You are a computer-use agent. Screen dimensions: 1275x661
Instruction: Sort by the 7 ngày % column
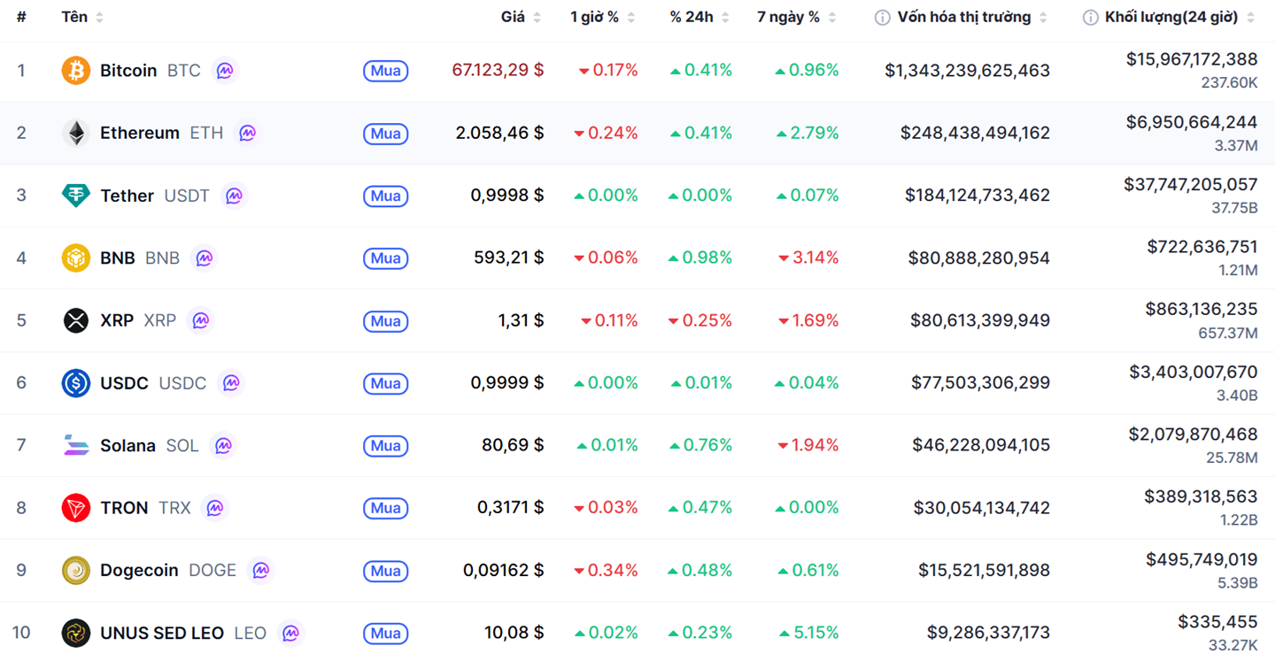pos(788,18)
